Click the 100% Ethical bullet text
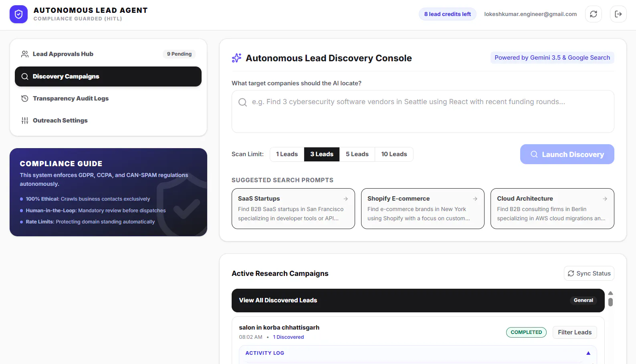Viewport: 636px width, 364px height. click(x=88, y=199)
